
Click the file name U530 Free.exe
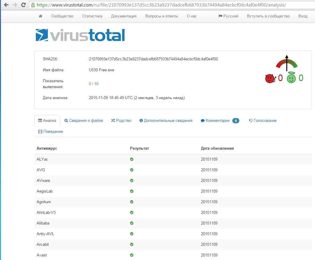[101, 70]
